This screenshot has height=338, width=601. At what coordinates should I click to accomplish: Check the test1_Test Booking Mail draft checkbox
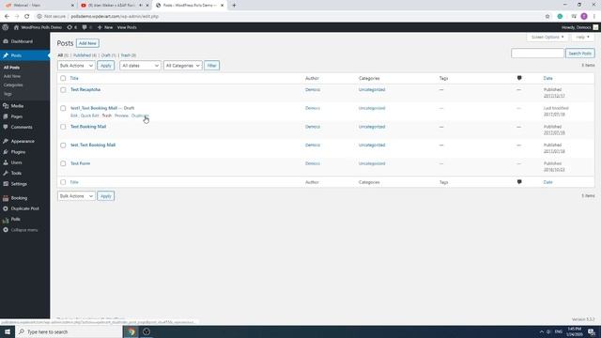point(63,109)
